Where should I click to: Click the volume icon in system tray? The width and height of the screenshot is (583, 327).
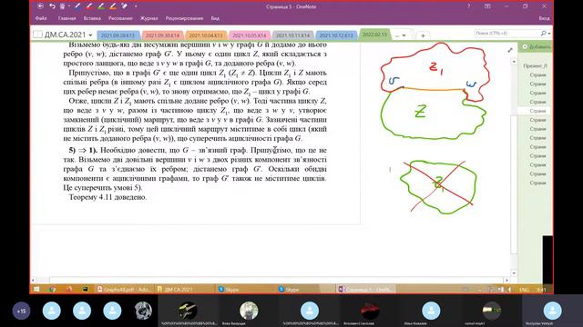point(509,290)
